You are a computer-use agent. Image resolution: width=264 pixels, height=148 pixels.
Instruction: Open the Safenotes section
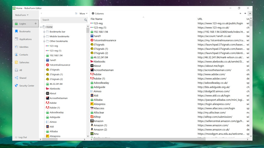[x=24, y=62]
